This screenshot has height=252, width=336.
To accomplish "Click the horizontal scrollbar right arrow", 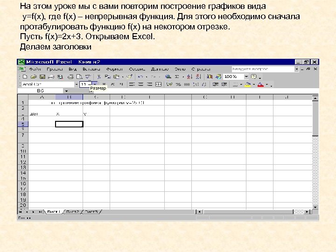I will pos(307,212).
